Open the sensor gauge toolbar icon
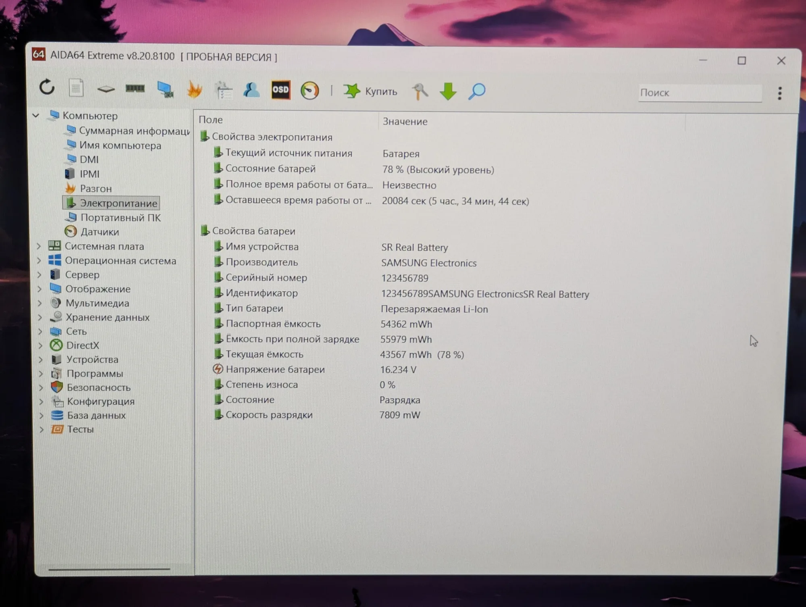The height and width of the screenshot is (607, 806). coord(310,91)
